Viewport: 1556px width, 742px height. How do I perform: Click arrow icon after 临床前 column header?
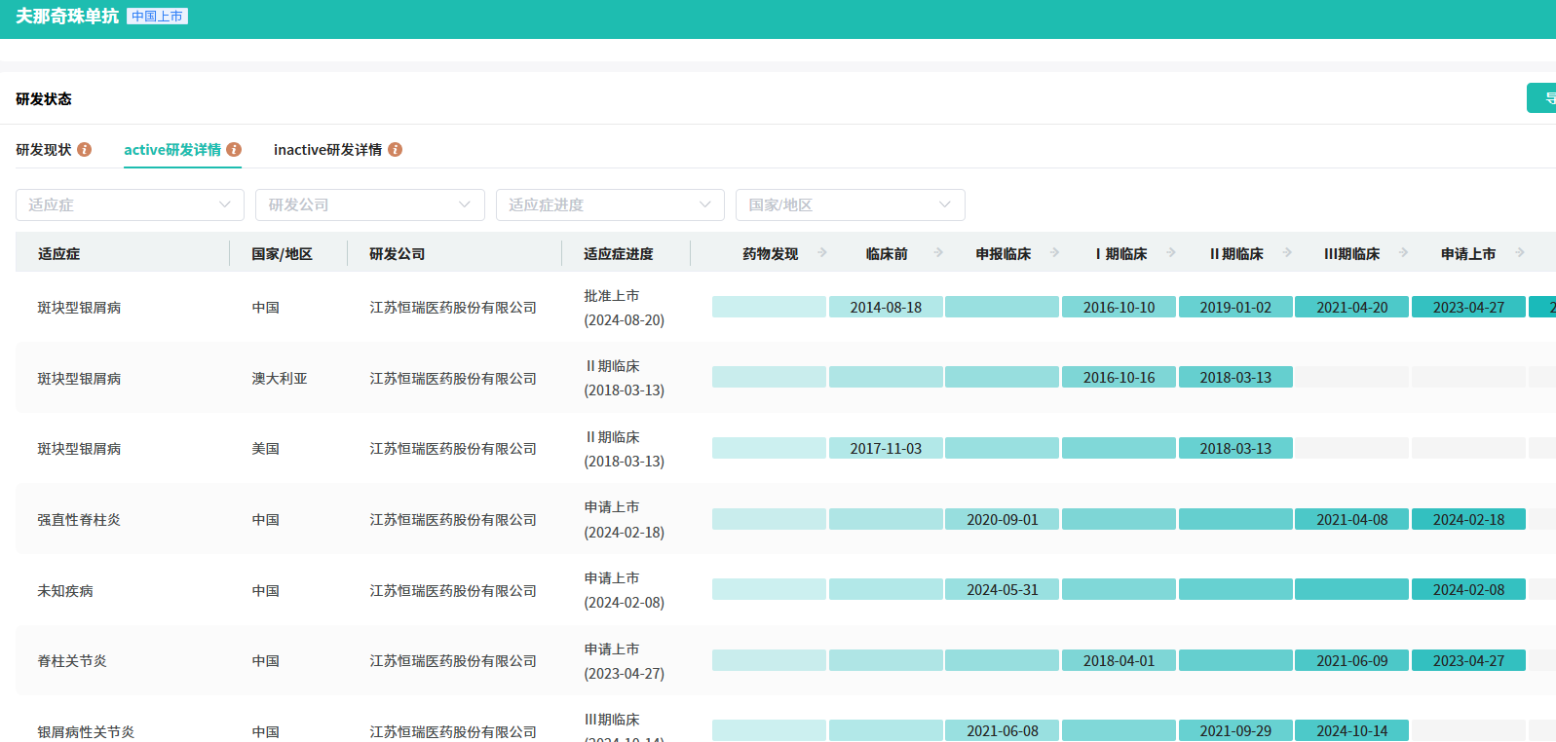click(x=938, y=252)
